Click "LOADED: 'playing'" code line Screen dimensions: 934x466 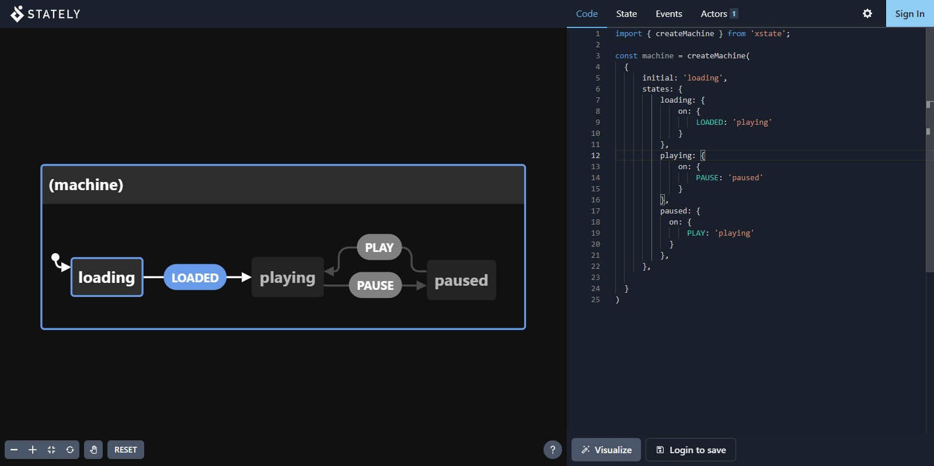pyautogui.click(x=734, y=122)
